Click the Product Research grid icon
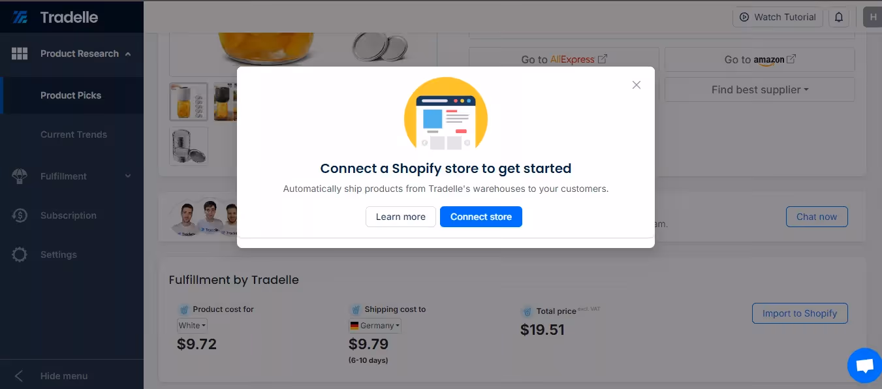This screenshot has height=389, width=882. pos(20,54)
